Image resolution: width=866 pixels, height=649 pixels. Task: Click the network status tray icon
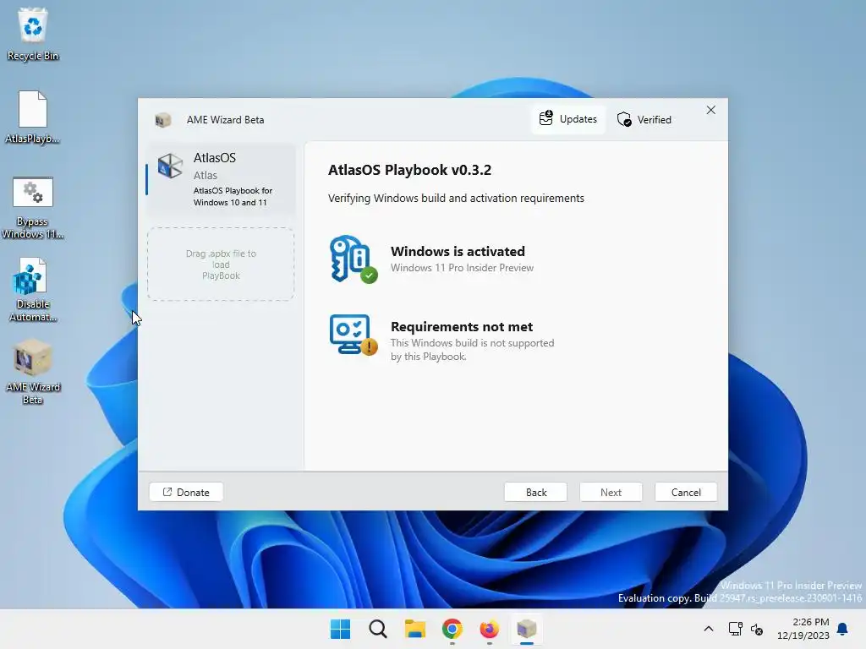[x=736, y=629]
